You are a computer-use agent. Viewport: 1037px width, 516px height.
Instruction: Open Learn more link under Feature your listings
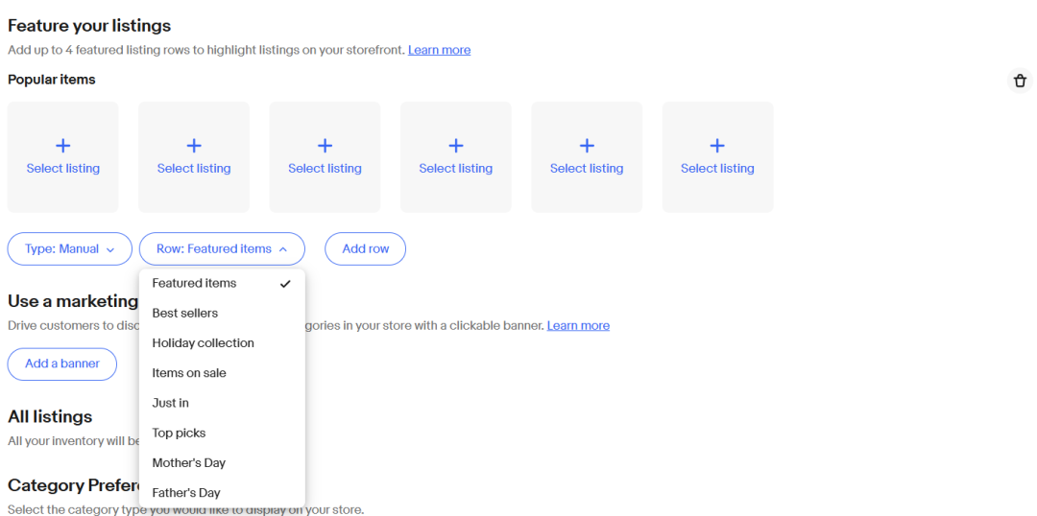(x=439, y=50)
